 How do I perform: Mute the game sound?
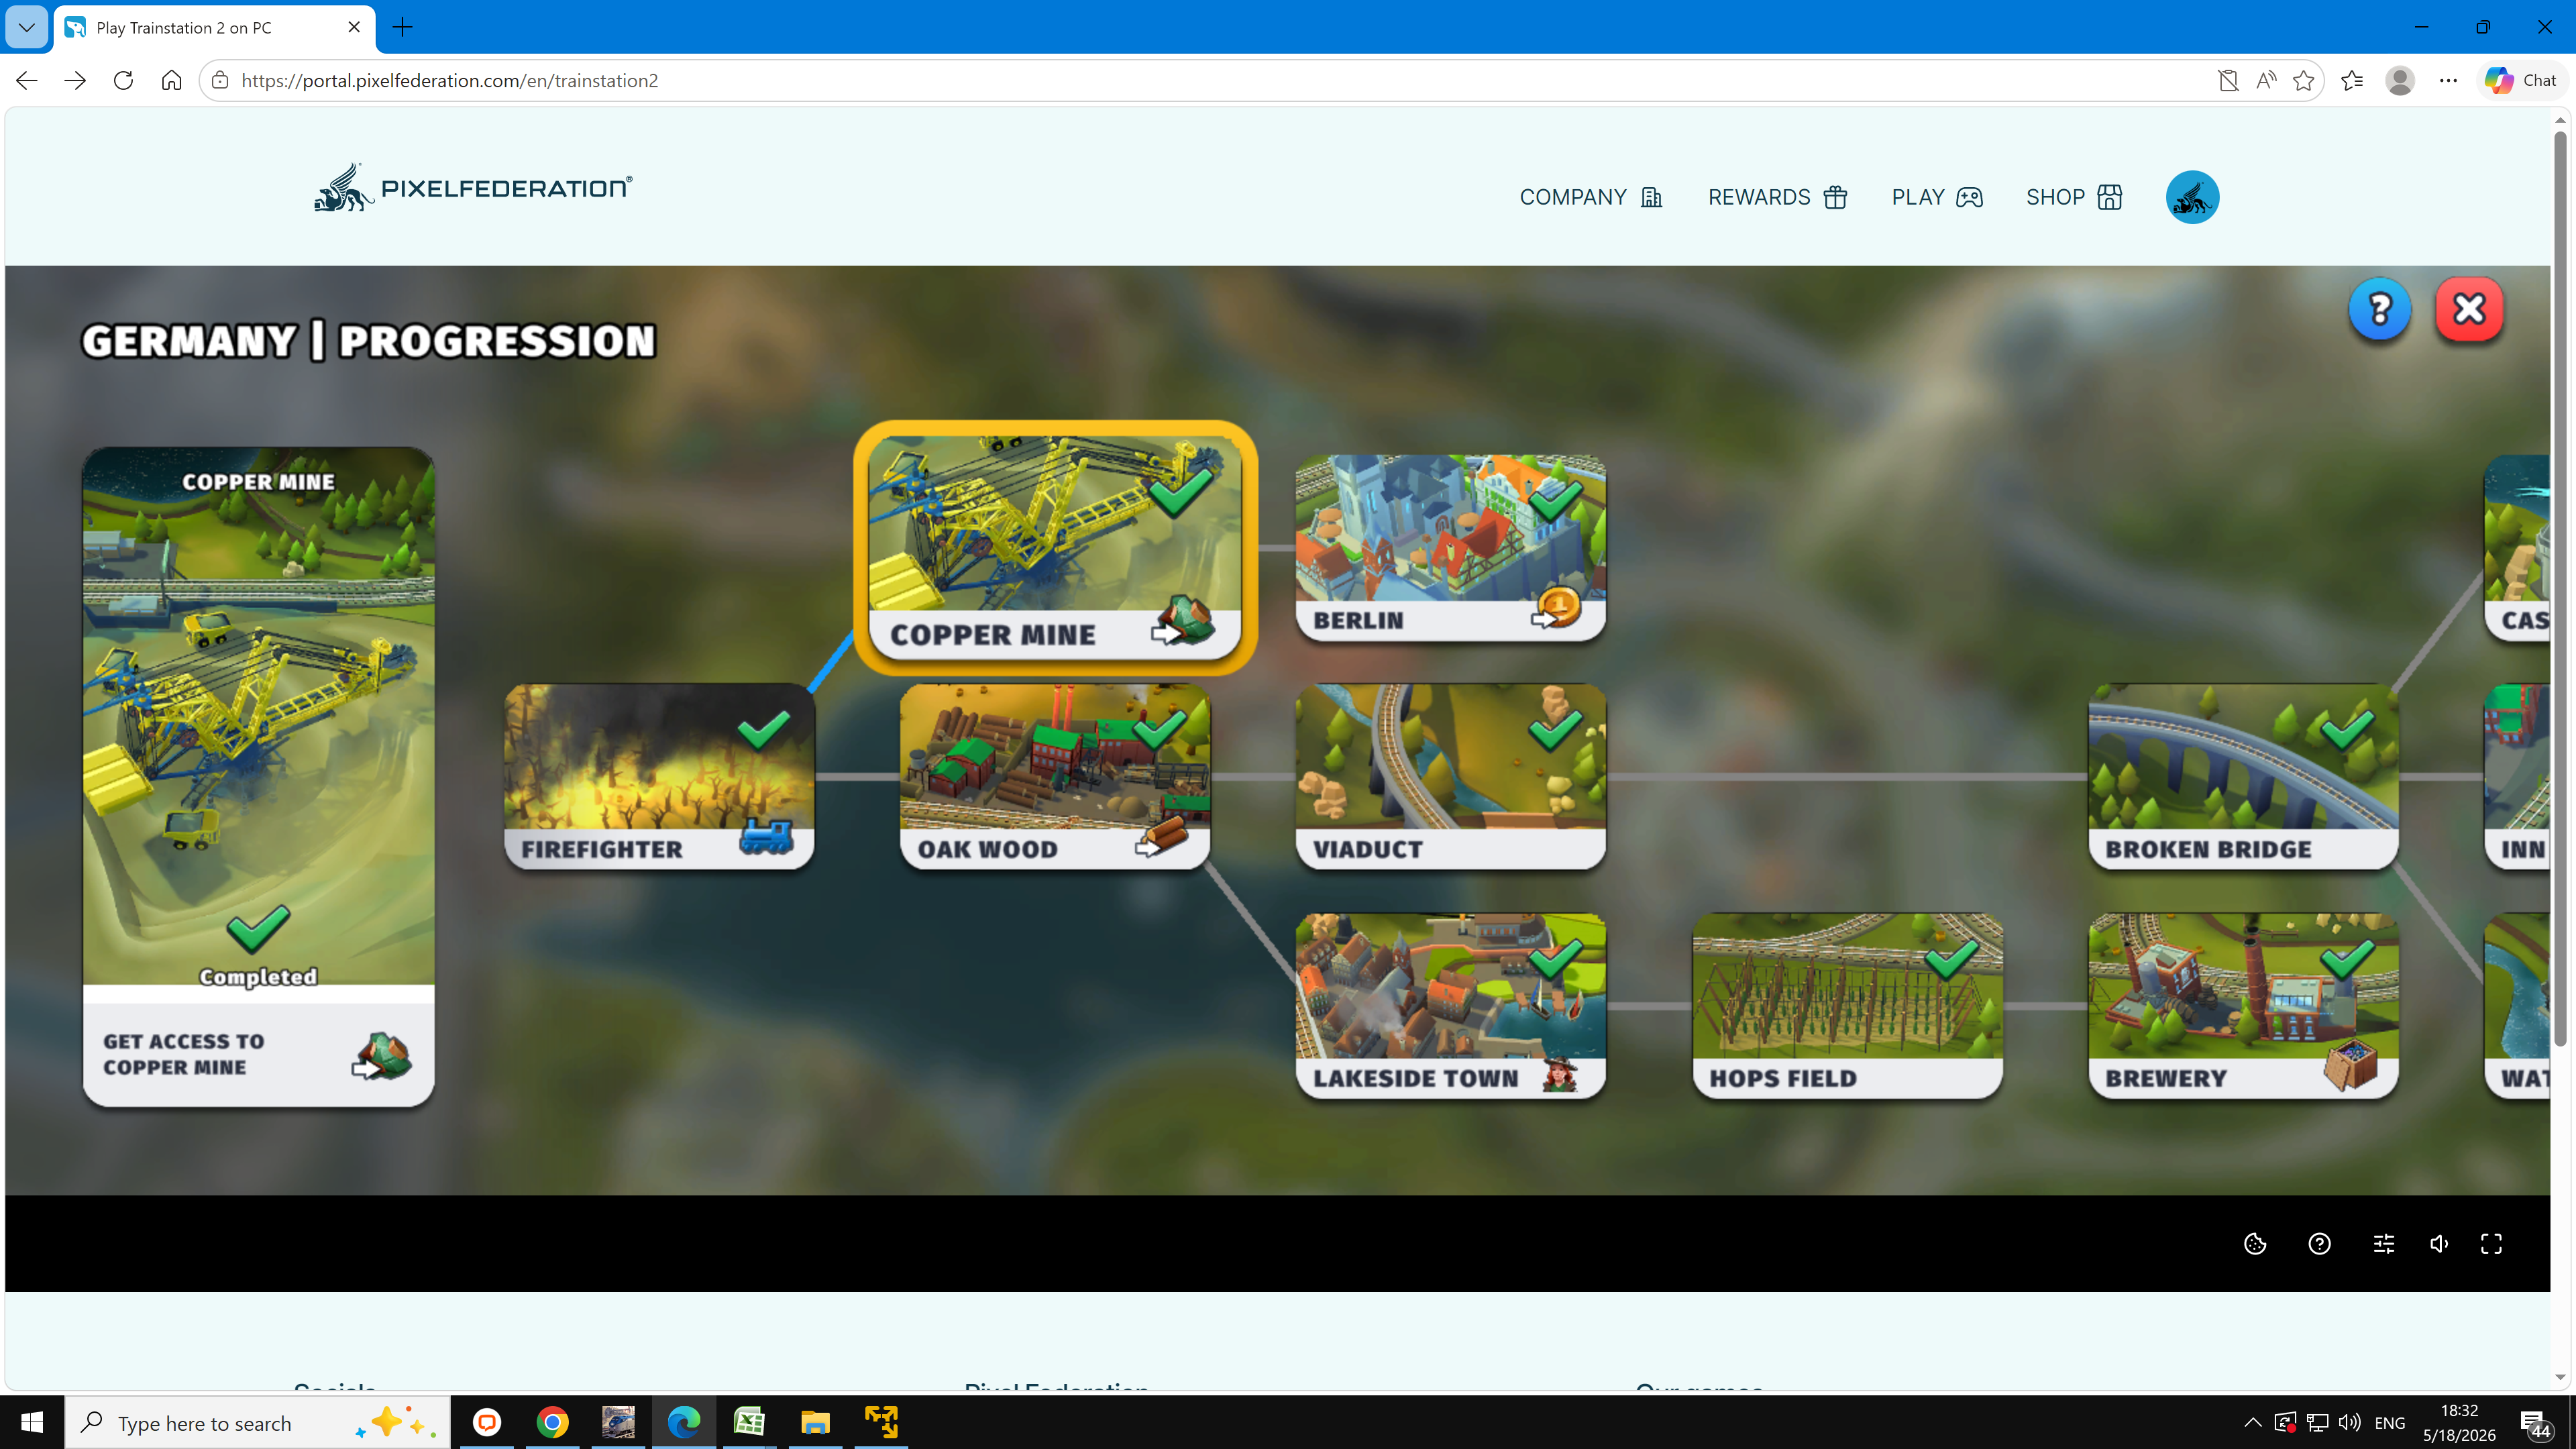[x=2439, y=1243]
